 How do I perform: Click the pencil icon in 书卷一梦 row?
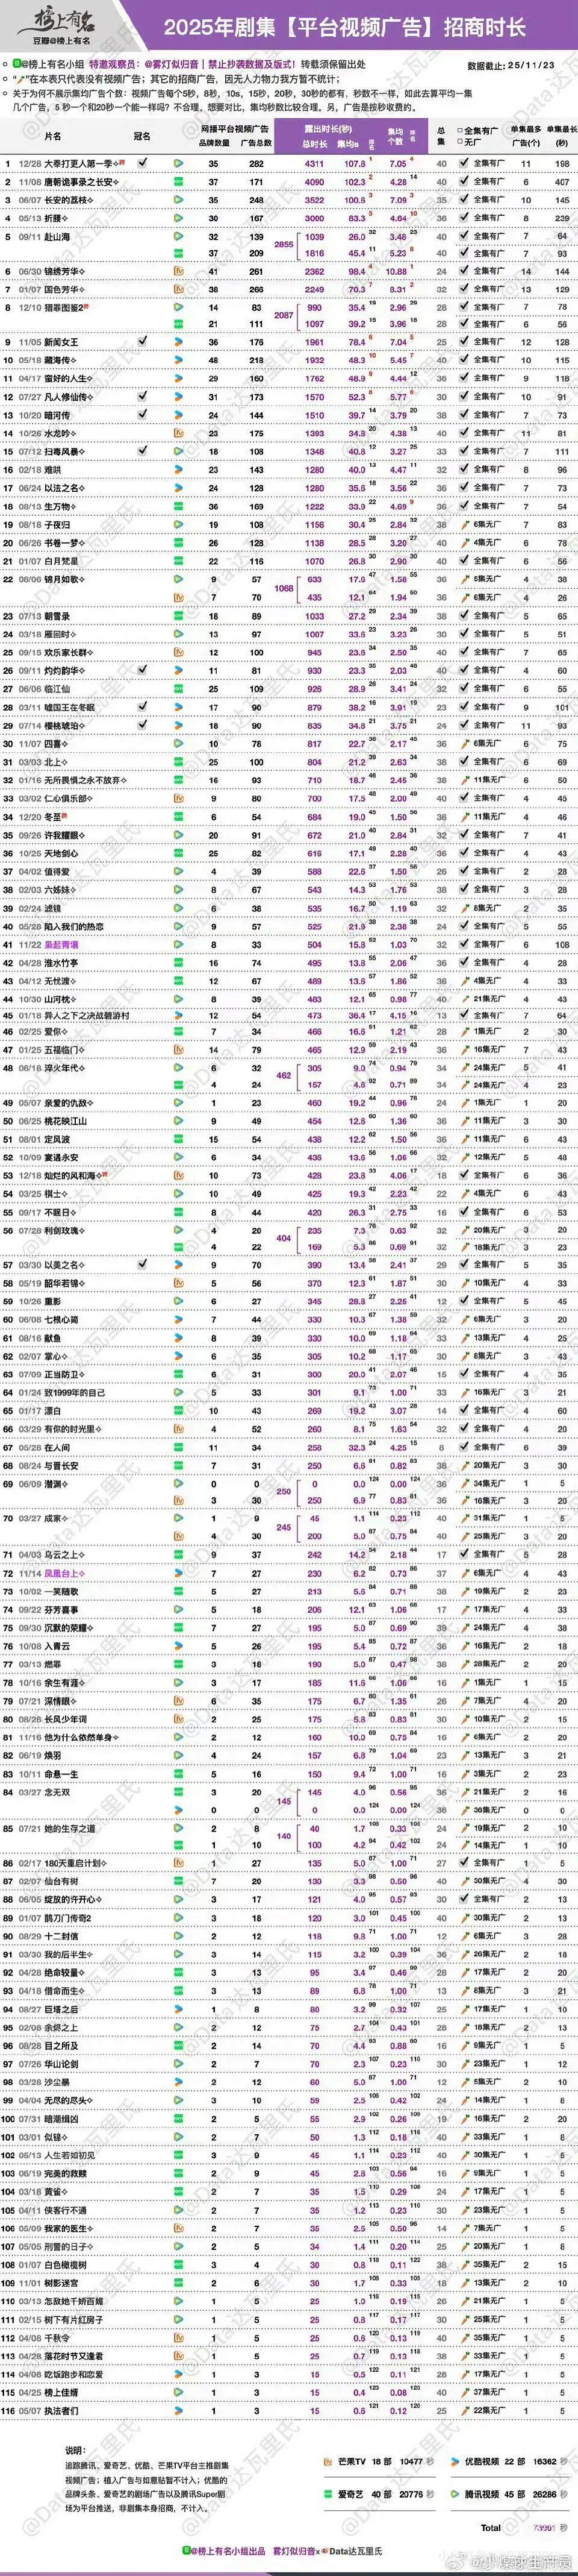pyautogui.click(x=464, y=543)
